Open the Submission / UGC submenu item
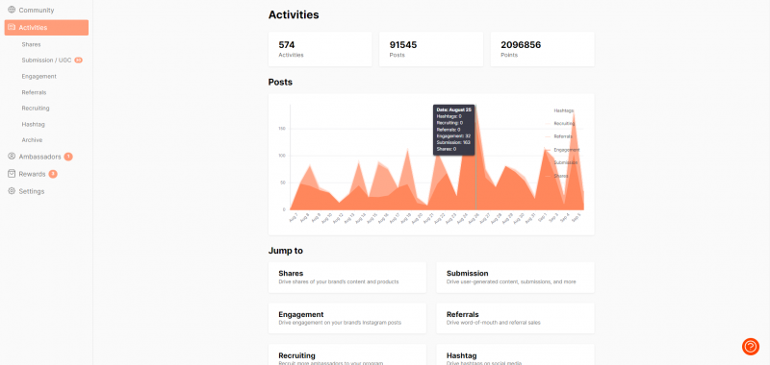Image resolution: width=770 pixels, height=365 pixels. pos(46,61)
